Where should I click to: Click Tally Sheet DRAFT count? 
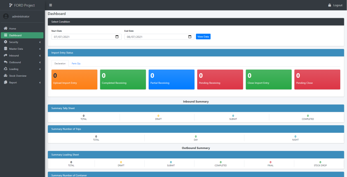pyautogui.click(x=158, y=116)
